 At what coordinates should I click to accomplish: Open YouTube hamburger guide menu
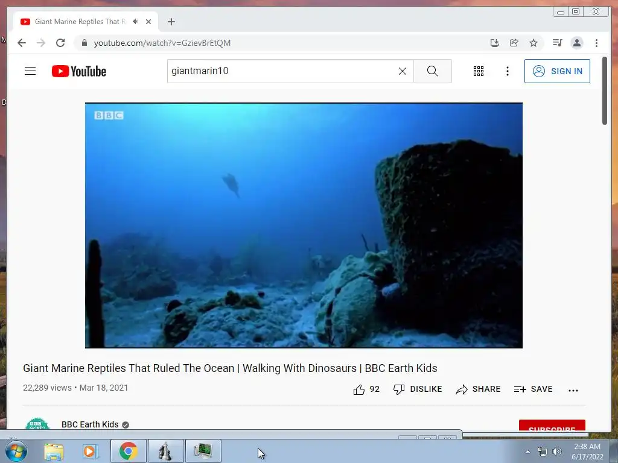pyautogui.click(x=30, y=71)
